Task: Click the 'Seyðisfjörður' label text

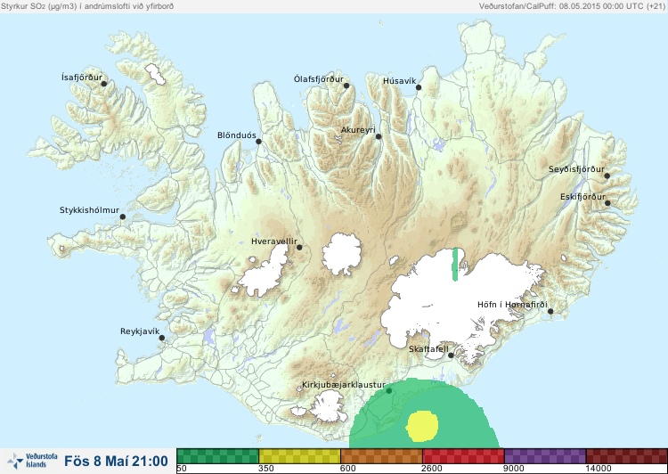Action: click(576, 169)
